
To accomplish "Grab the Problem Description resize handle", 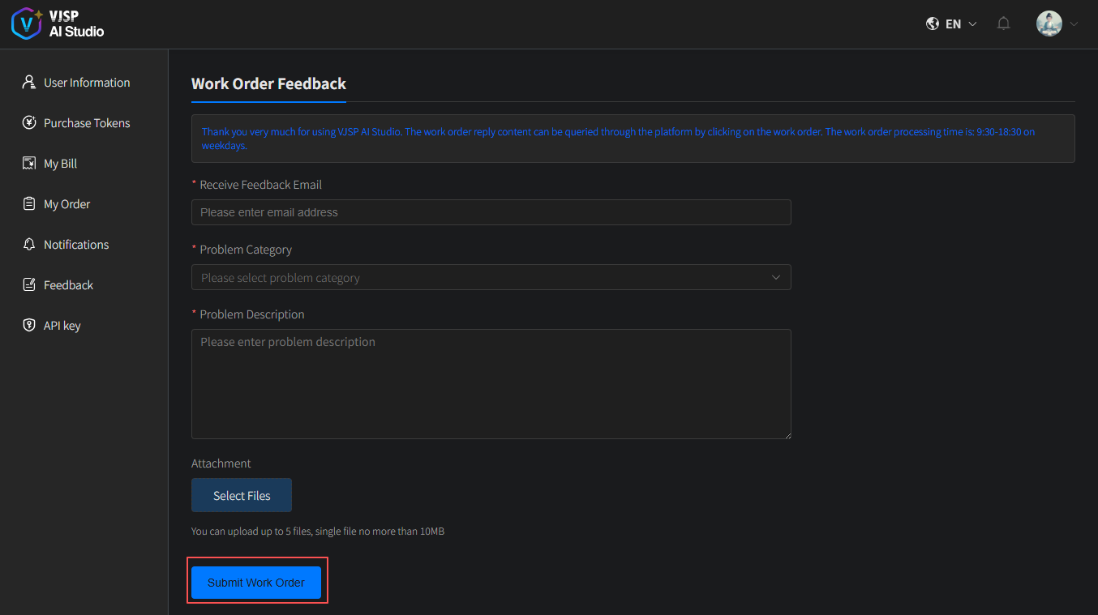I will [x=787, y=434].
